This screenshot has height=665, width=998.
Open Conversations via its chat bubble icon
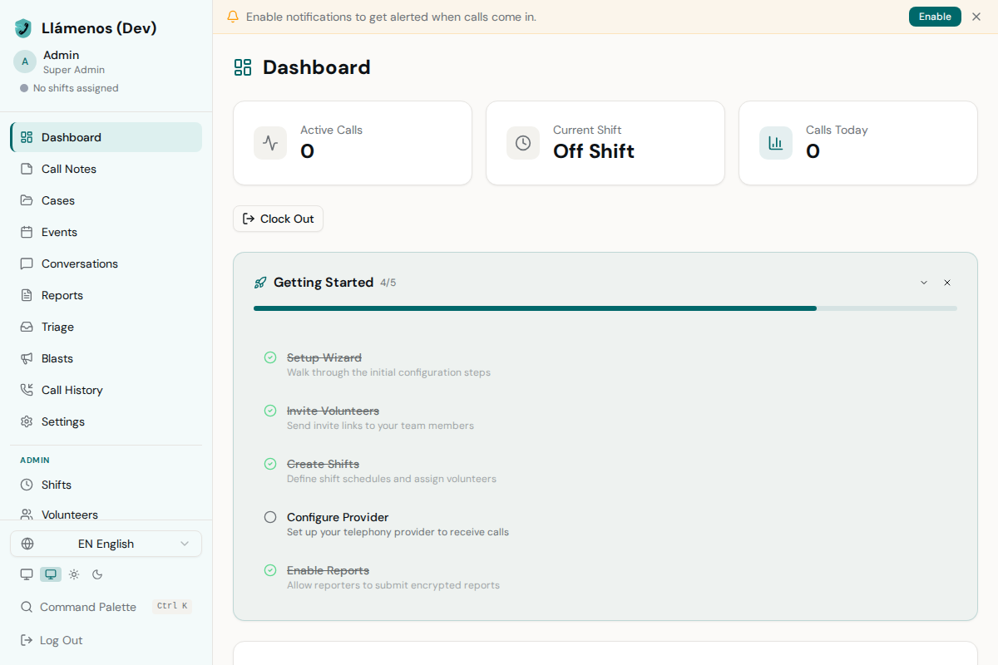[27, 264]
